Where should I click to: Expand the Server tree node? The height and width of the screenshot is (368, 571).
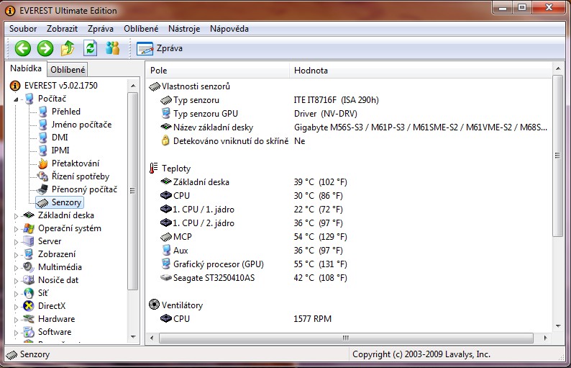click(x=16, y=242)
